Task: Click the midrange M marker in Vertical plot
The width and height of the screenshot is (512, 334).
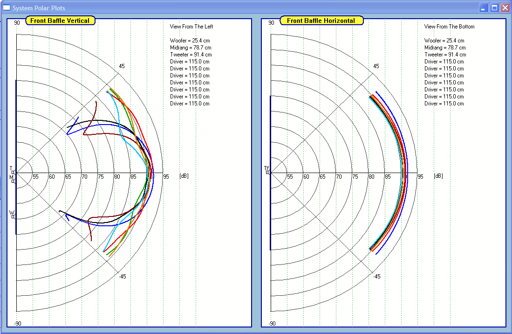Action: [x=13, y=179]
